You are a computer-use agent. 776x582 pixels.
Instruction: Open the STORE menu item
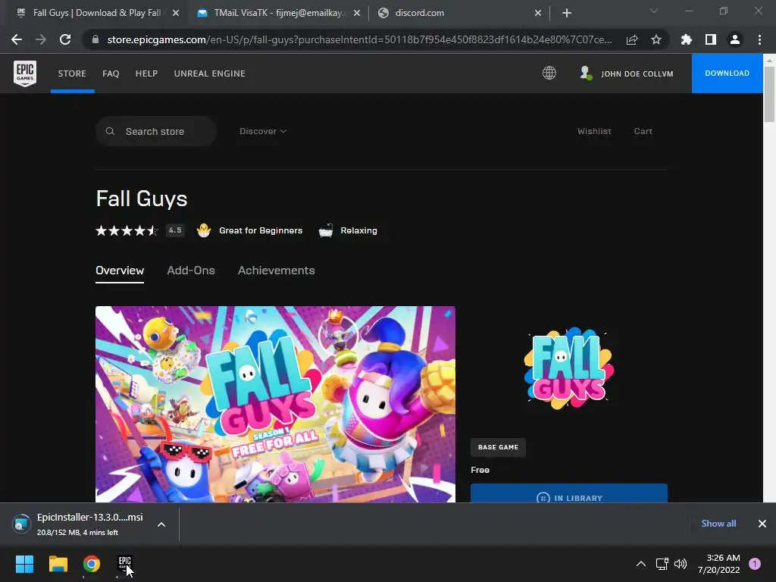(x=72, y=74)
